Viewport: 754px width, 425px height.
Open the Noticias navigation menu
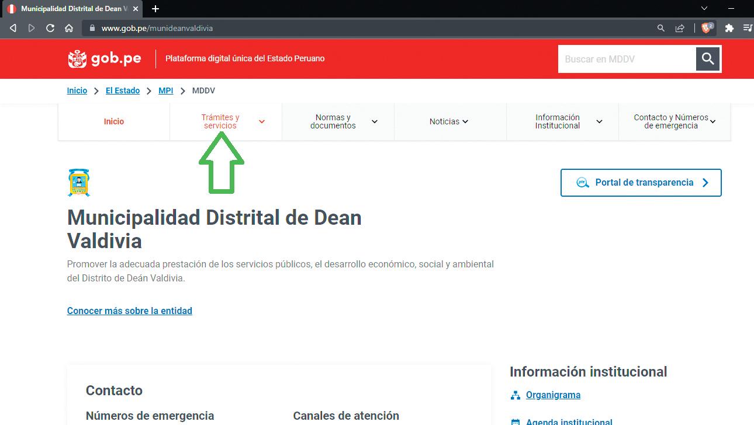[450, 121]
